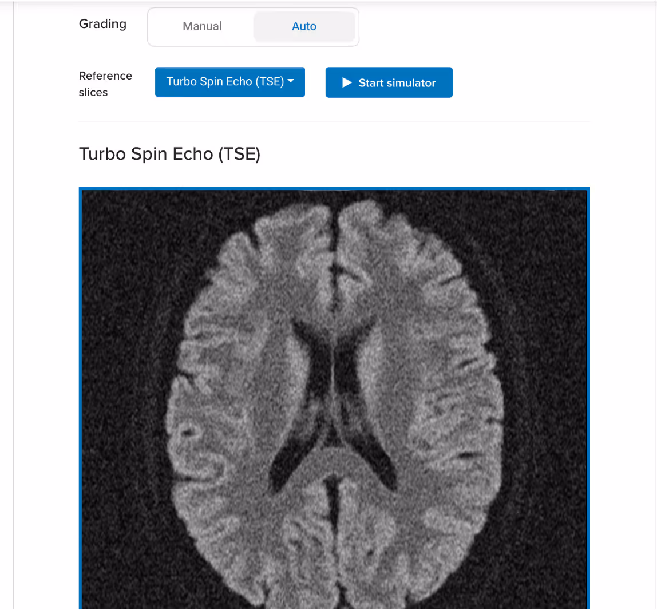Click the Turbo Spin Echo (TSE) heading

[x=169, y=154]
